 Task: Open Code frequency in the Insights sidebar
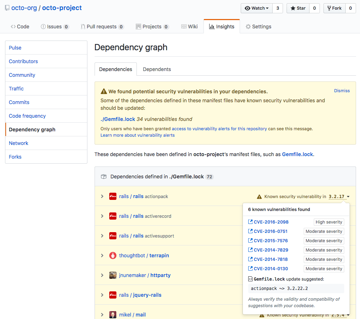[x=46, y=116]
